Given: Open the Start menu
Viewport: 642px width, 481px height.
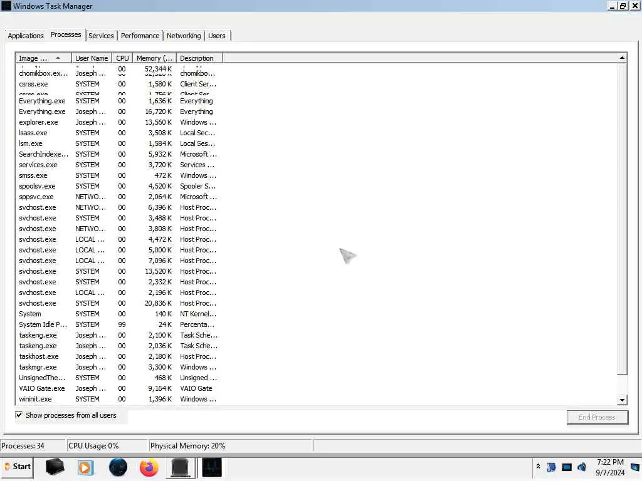Looking at the screenshot, I should [x=17, y=467].
